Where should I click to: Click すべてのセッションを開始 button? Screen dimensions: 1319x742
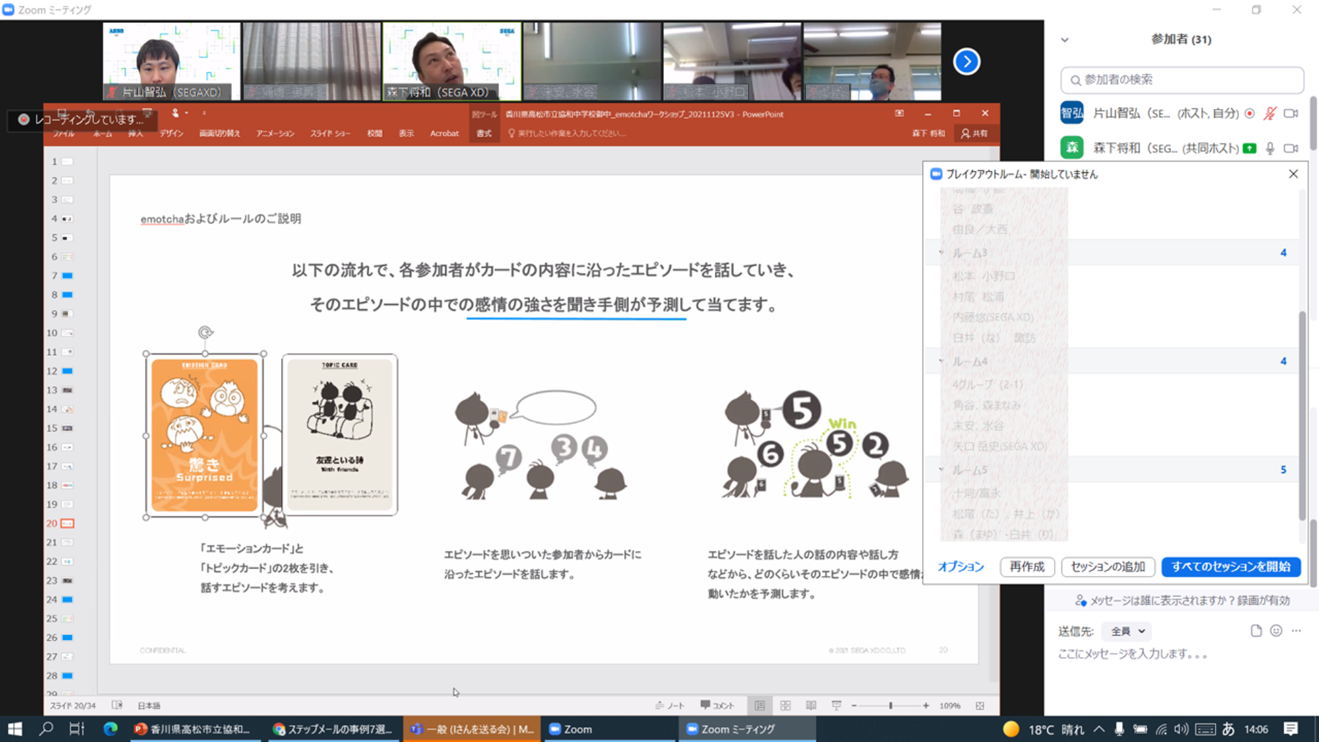(x=1231, y=567)
